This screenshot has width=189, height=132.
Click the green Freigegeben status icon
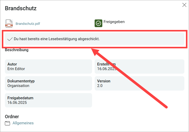(x=98, y=23)
